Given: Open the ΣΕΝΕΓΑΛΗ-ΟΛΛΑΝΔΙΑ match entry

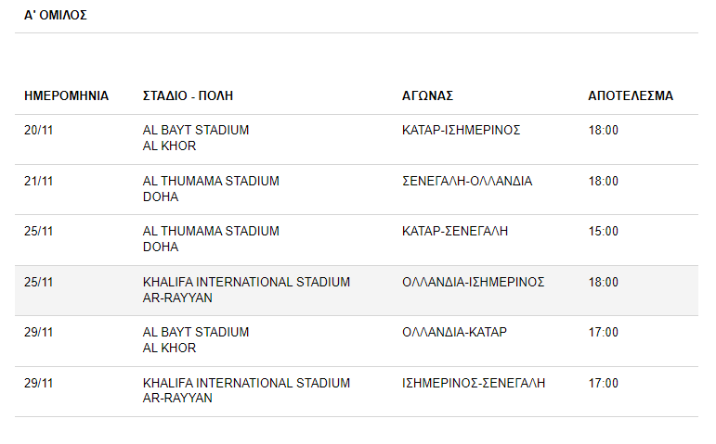Looking at the screenshot, I should [x=467, y=181].
